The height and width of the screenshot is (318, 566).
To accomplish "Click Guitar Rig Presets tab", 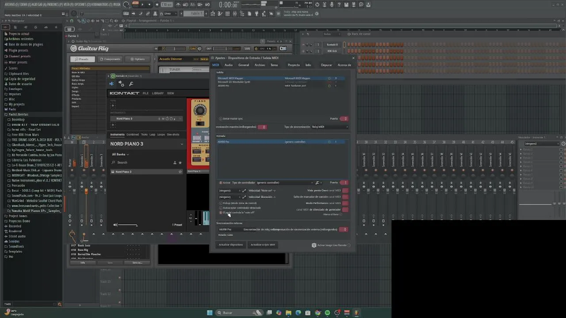I will (x=82, y=59).
